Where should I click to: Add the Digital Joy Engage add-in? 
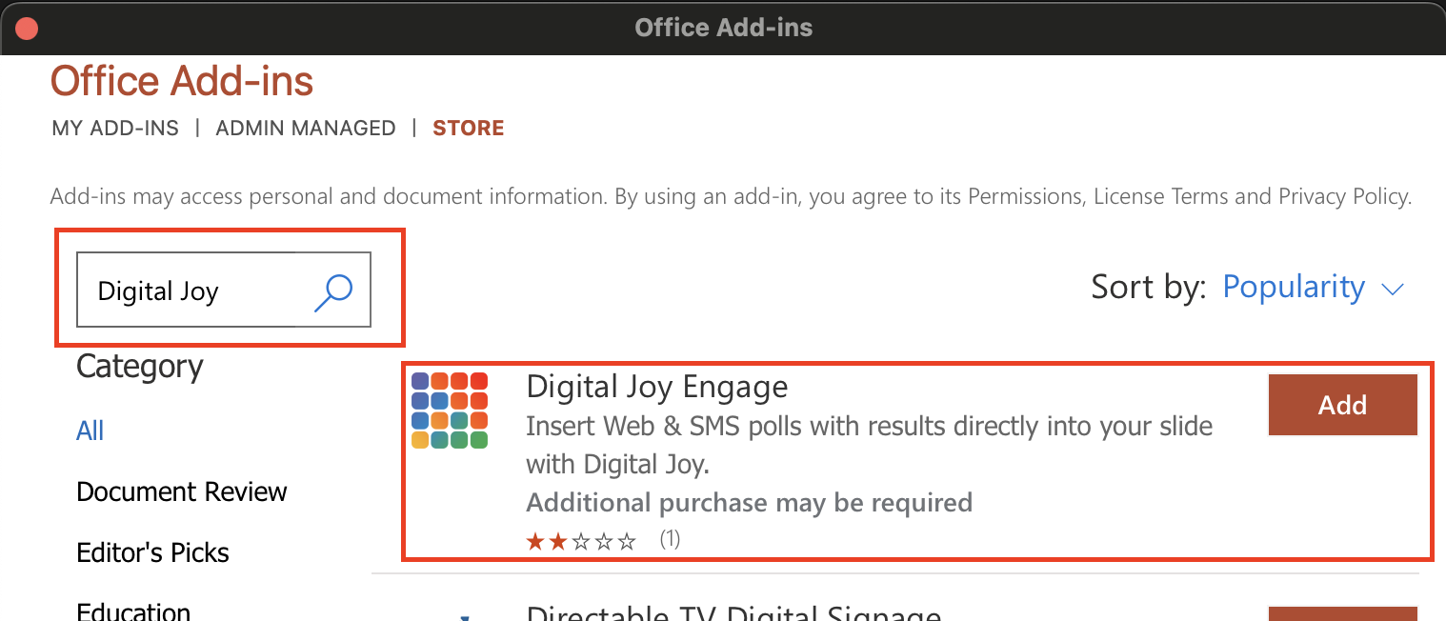coord(1343,405)
